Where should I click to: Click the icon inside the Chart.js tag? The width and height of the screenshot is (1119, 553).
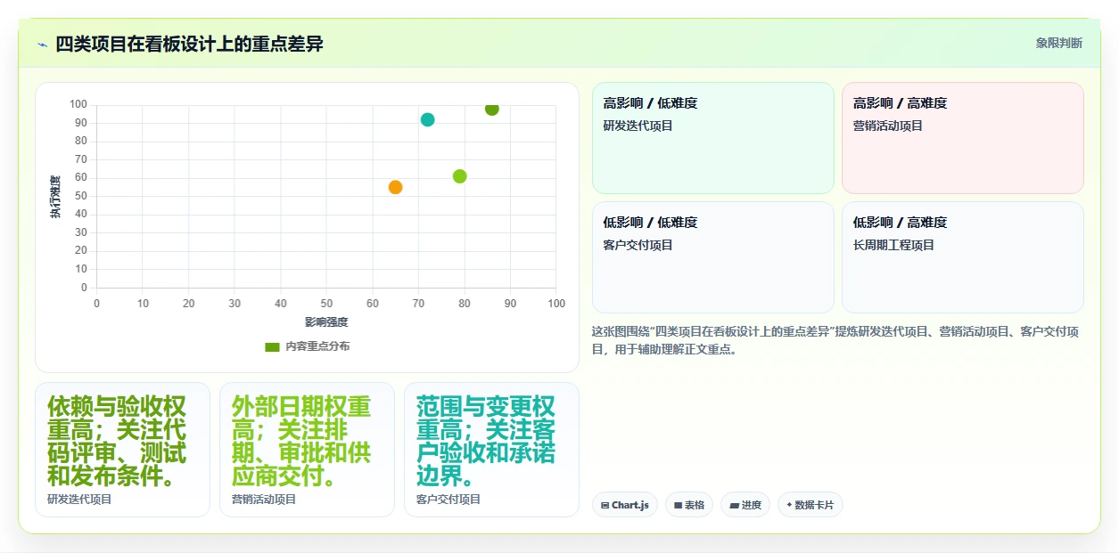[605, 505]
